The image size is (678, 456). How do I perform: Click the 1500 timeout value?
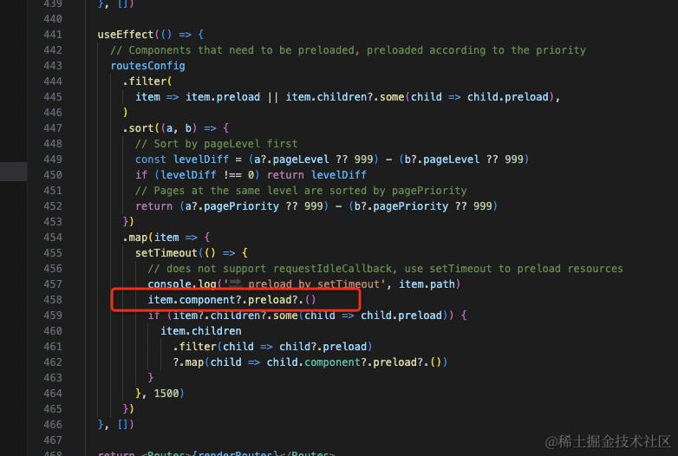click(166, 394)
